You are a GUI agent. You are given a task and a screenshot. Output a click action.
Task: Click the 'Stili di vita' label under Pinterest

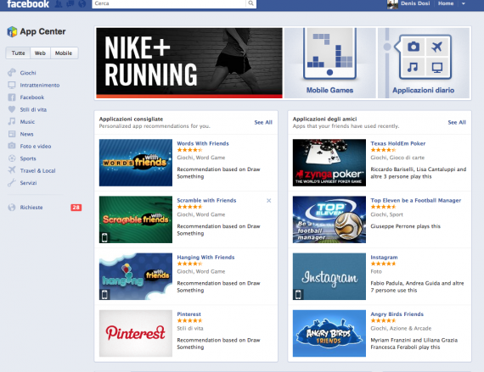coord(190,328)
